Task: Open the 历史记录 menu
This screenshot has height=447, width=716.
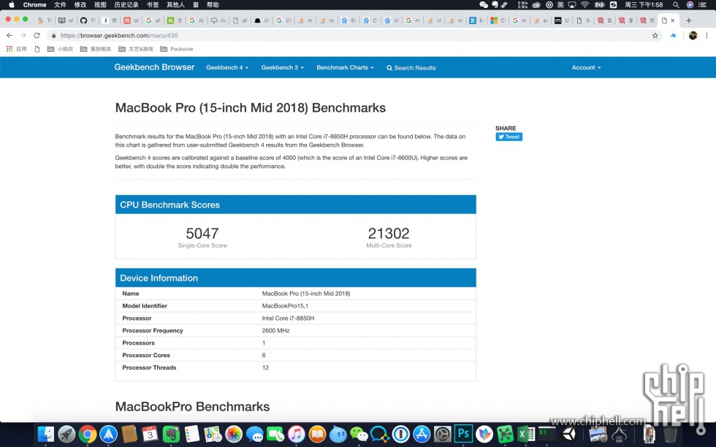Action: [126, 4]
